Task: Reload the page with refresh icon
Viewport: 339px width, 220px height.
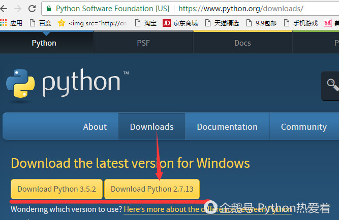Action: click(x=32, y=9)
